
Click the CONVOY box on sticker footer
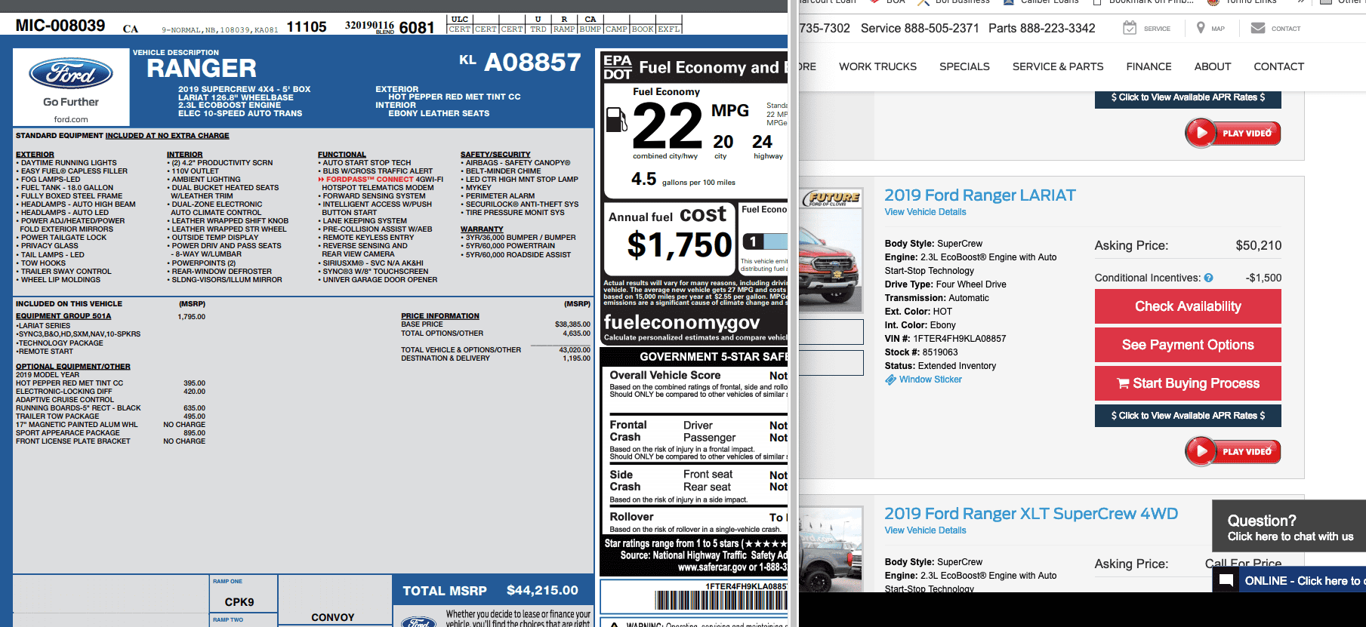(333, 617)
